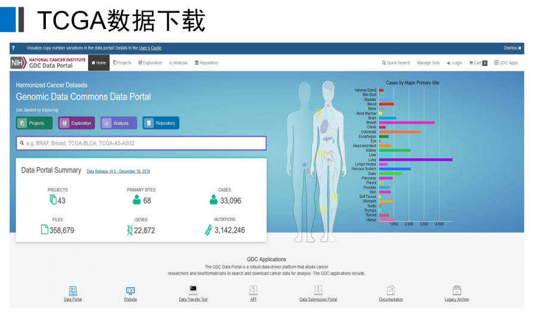Open the API text link

253,299
